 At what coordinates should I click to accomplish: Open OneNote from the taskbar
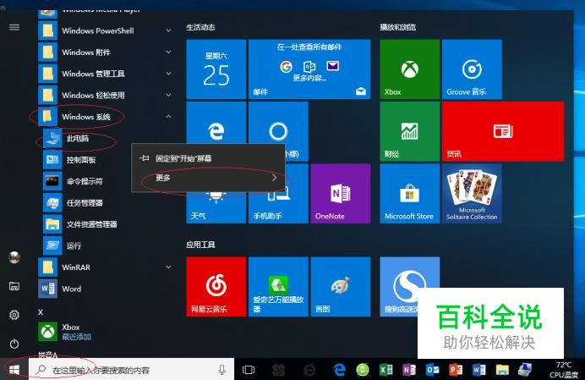click(409, 370)
